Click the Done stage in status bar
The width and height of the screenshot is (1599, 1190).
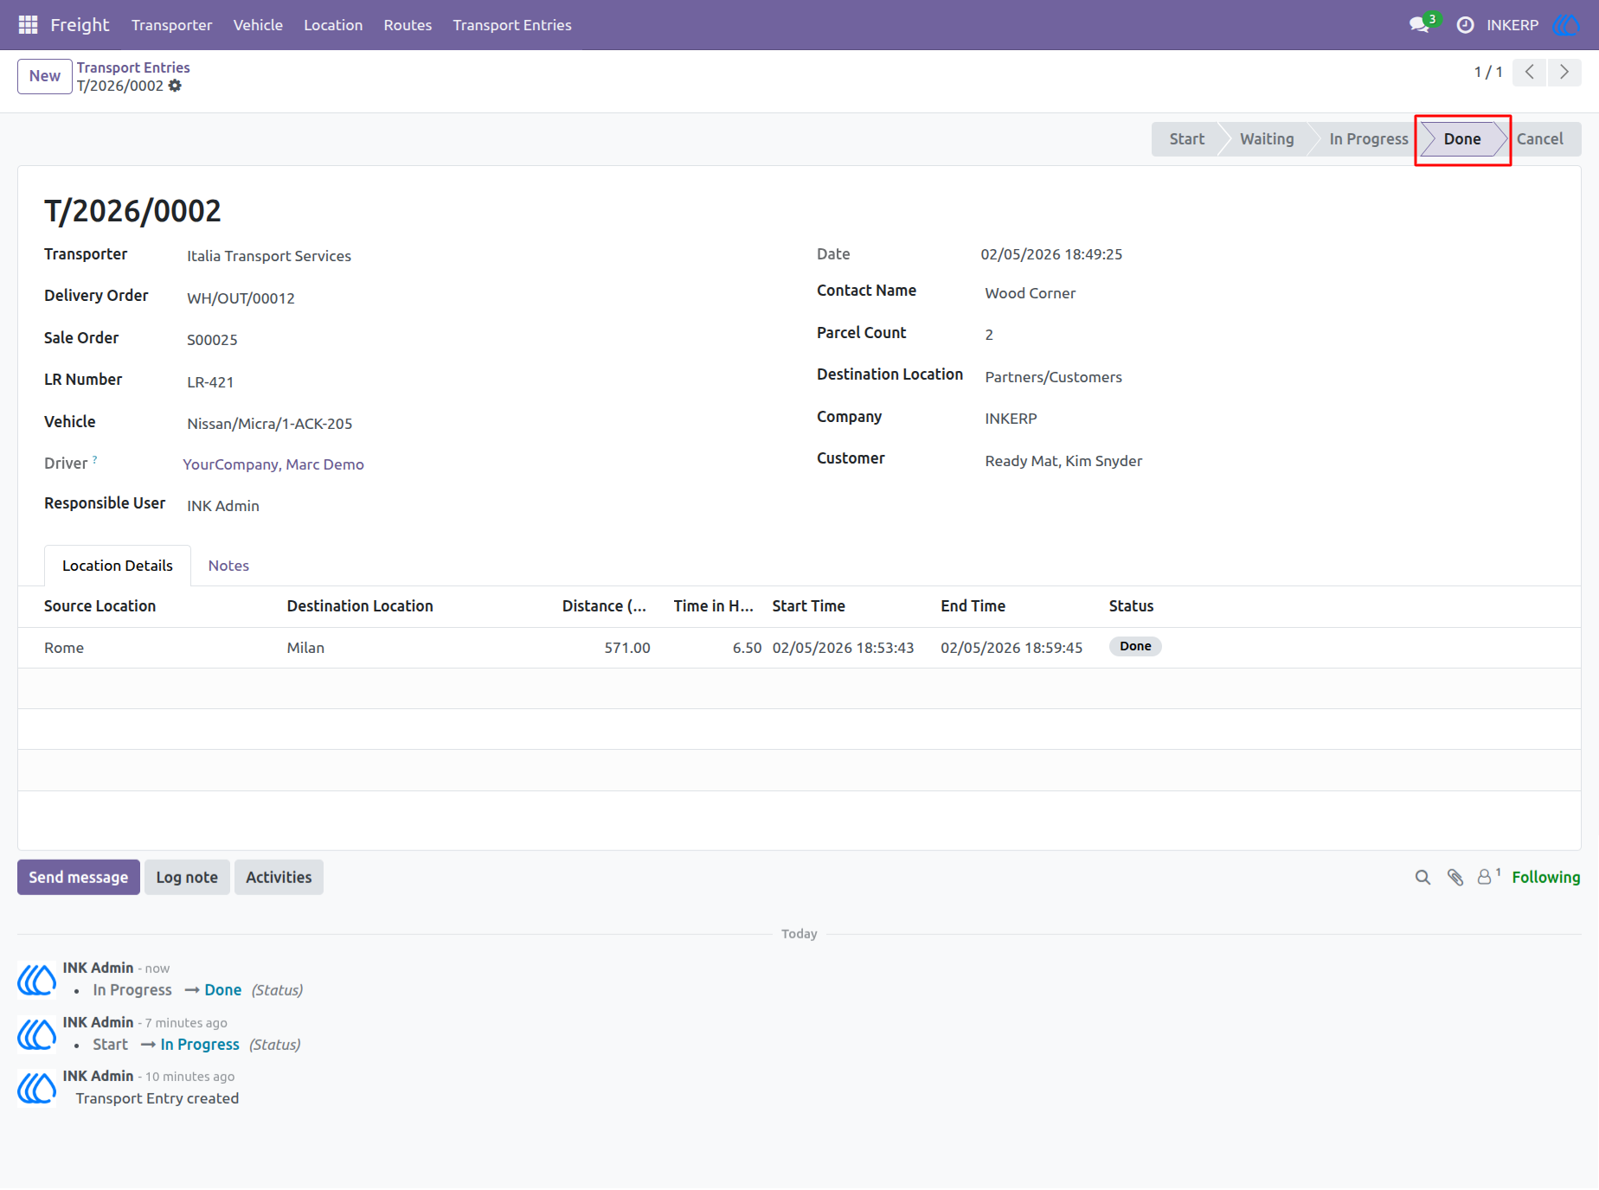pos(1462,139)
